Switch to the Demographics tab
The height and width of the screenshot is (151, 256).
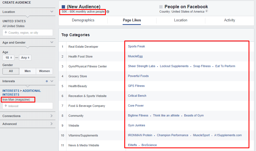83,20
